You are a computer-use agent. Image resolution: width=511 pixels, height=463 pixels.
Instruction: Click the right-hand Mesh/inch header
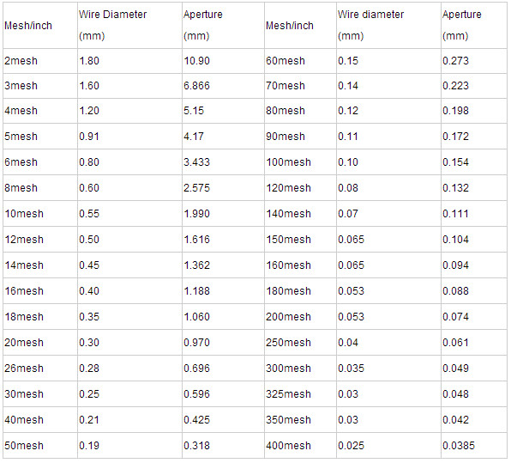pos(290,26)
